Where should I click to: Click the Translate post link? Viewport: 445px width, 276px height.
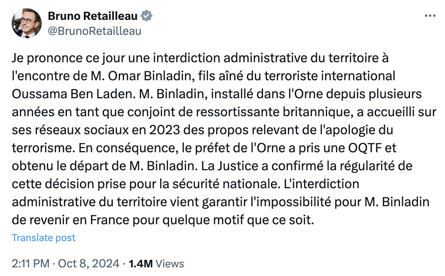pyautogui.click(x=44, y=238)
